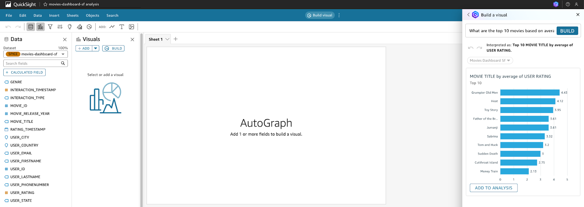Open the Objects menu
Image resolution: width=584 pixels, height=207 pixels.
coord(92,15)
